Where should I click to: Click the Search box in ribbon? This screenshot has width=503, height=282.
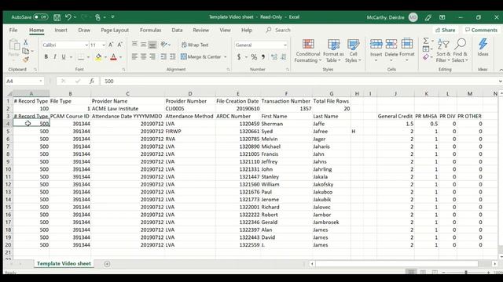click(278, 30)
